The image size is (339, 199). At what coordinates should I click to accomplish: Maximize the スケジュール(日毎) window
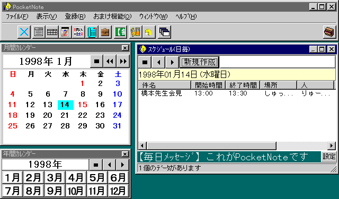point(322,49)
